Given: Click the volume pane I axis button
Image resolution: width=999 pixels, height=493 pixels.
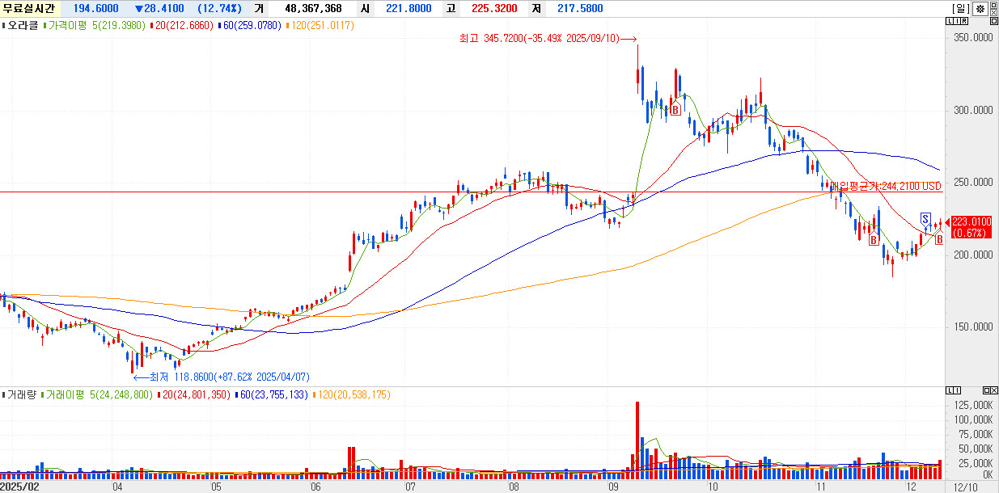Looking at the screenshot, I should pos(957,390).
